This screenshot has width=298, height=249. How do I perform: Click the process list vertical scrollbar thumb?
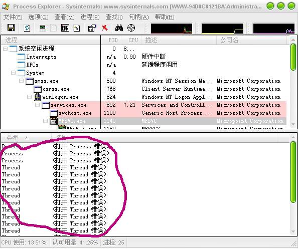point(293,57)
